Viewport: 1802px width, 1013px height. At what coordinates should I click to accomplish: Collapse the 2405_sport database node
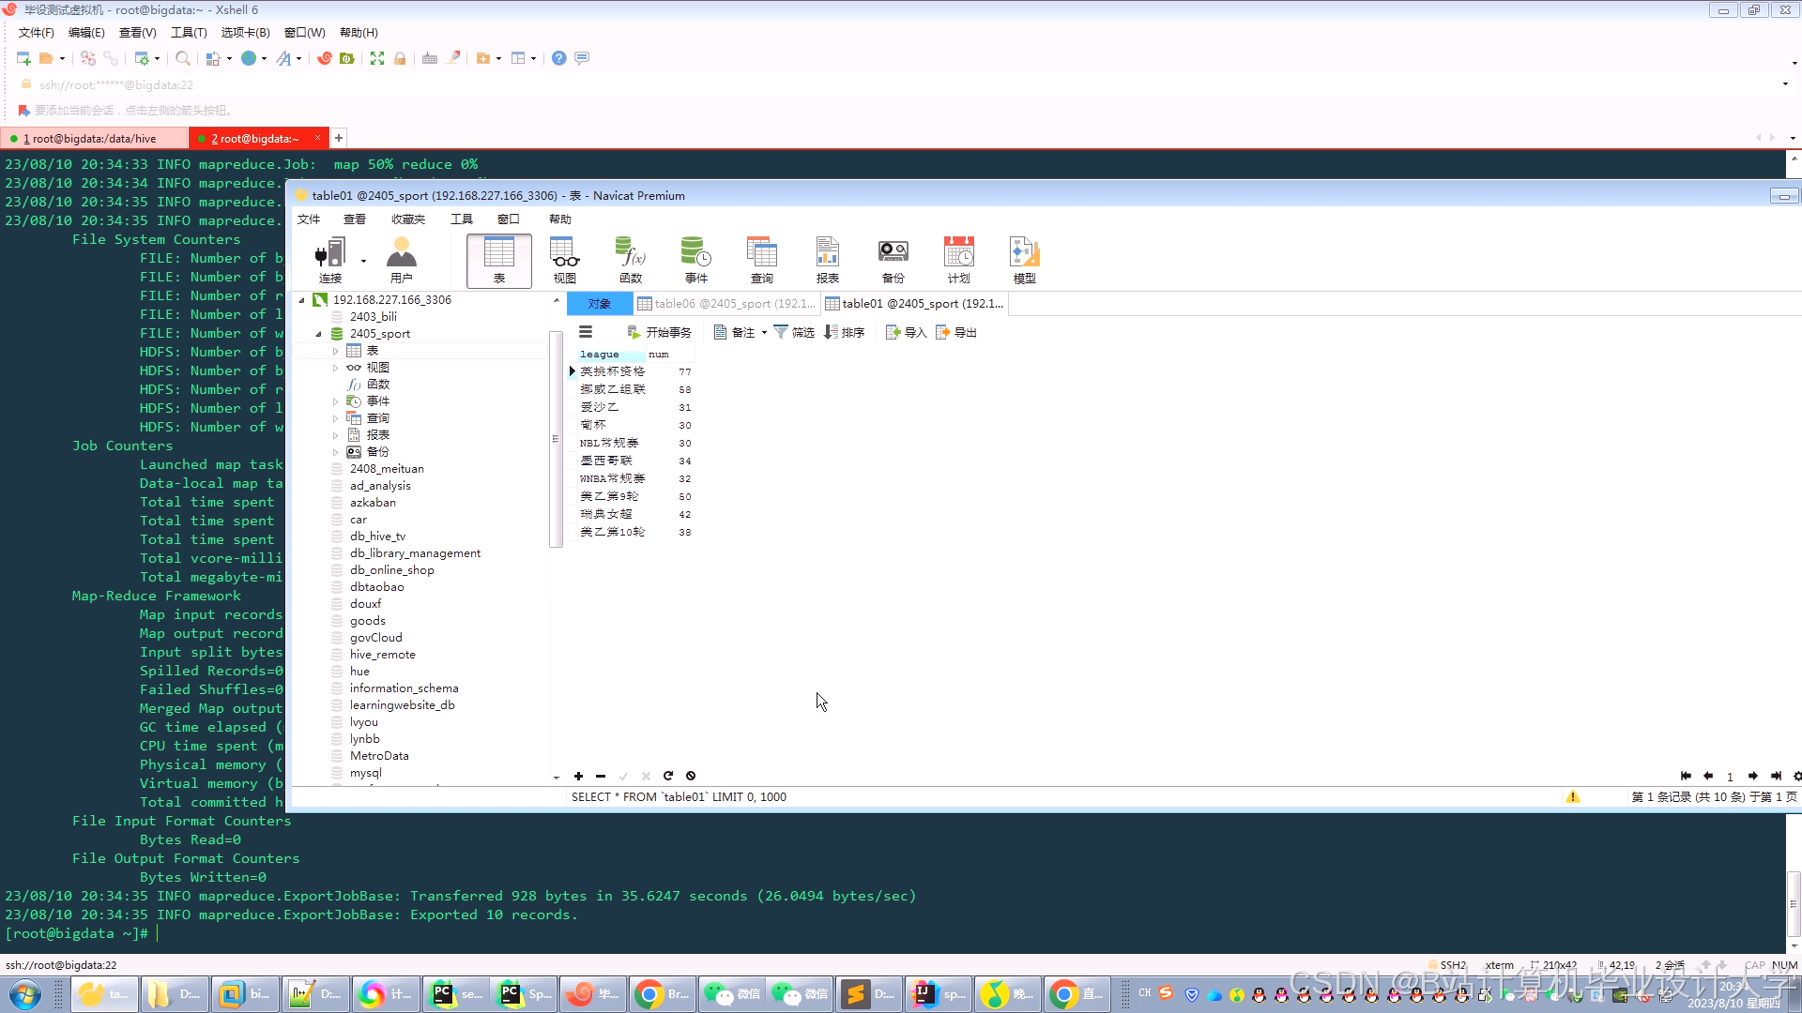318,334
